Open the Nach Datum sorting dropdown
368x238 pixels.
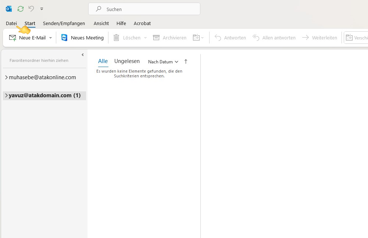[x=162, y=62]
